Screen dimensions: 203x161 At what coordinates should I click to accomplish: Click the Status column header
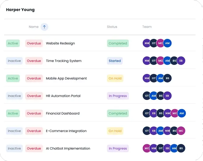[112, 27]
